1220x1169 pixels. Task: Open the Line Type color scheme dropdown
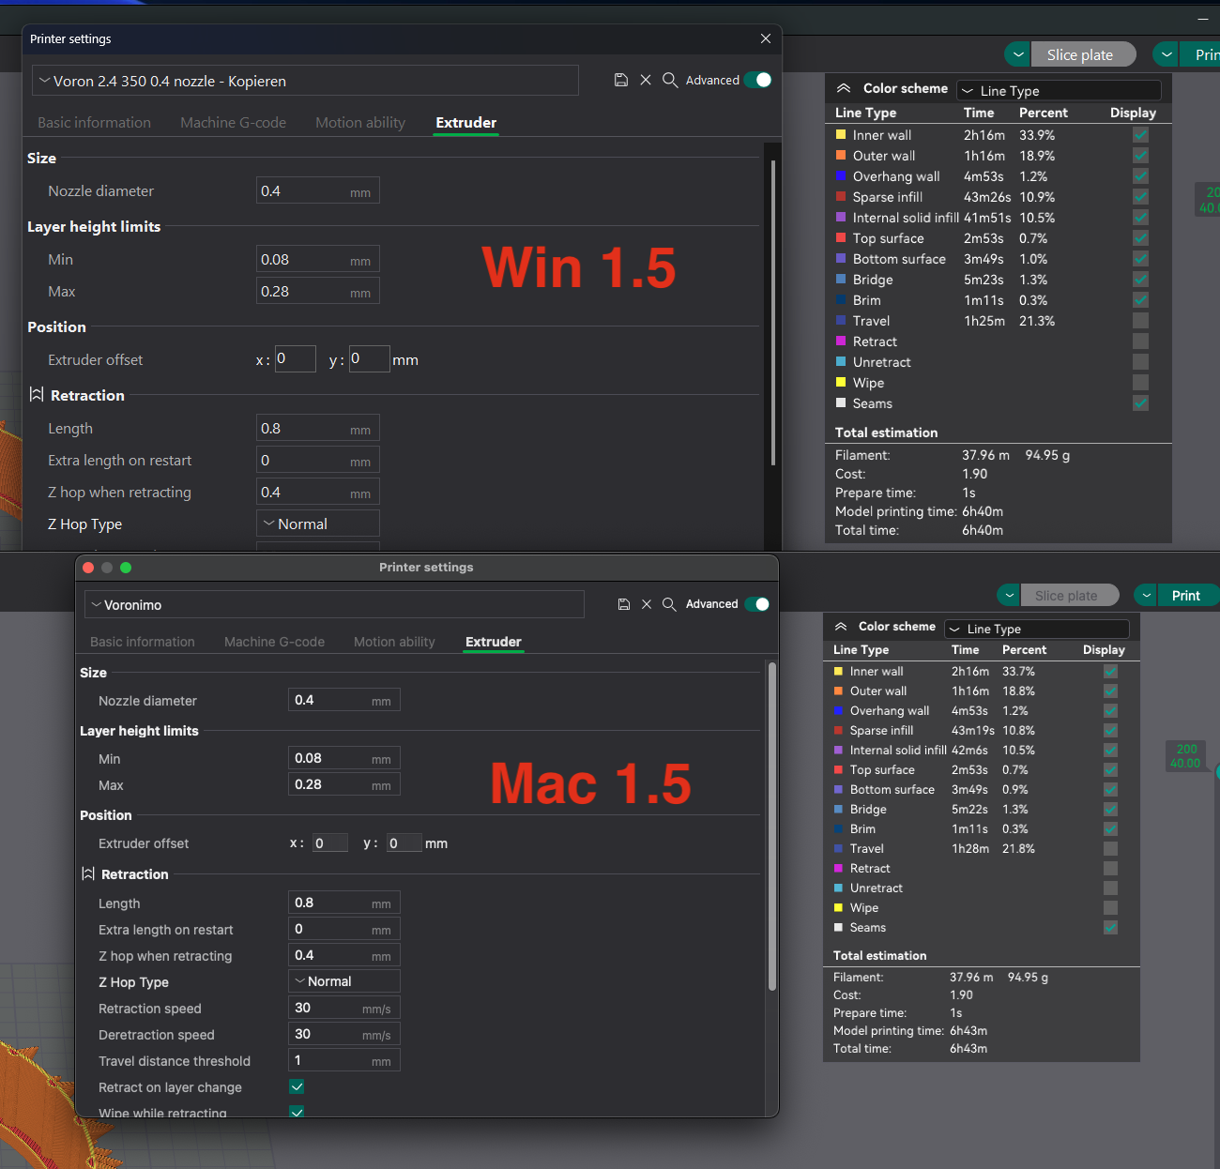1059,90
